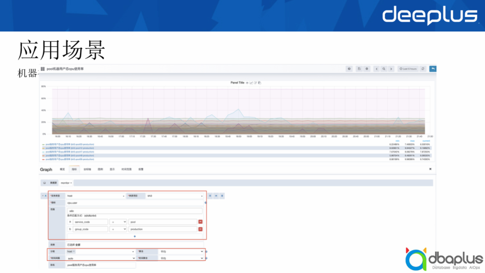Screen dimensions: 485x273
Task: Click the 别名 alias input field
Action: pyautogui.click(x=101, y=265)
